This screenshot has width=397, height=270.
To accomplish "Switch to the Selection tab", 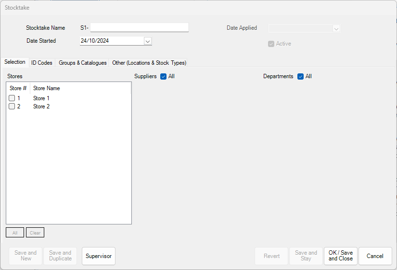I will [15, 62].
